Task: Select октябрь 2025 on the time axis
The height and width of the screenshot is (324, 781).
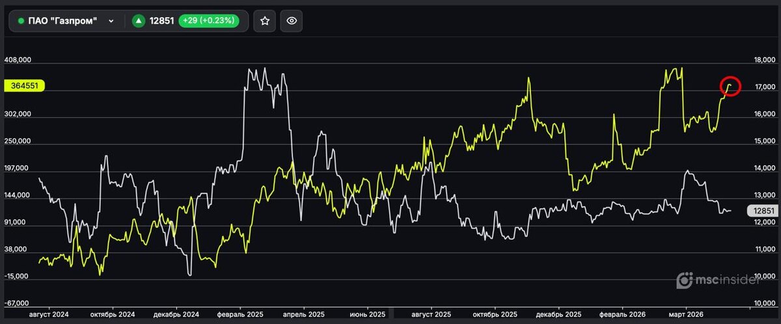Action: (x=495, y=314)
